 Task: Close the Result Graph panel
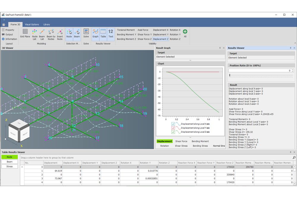click(x=224, y=48)
